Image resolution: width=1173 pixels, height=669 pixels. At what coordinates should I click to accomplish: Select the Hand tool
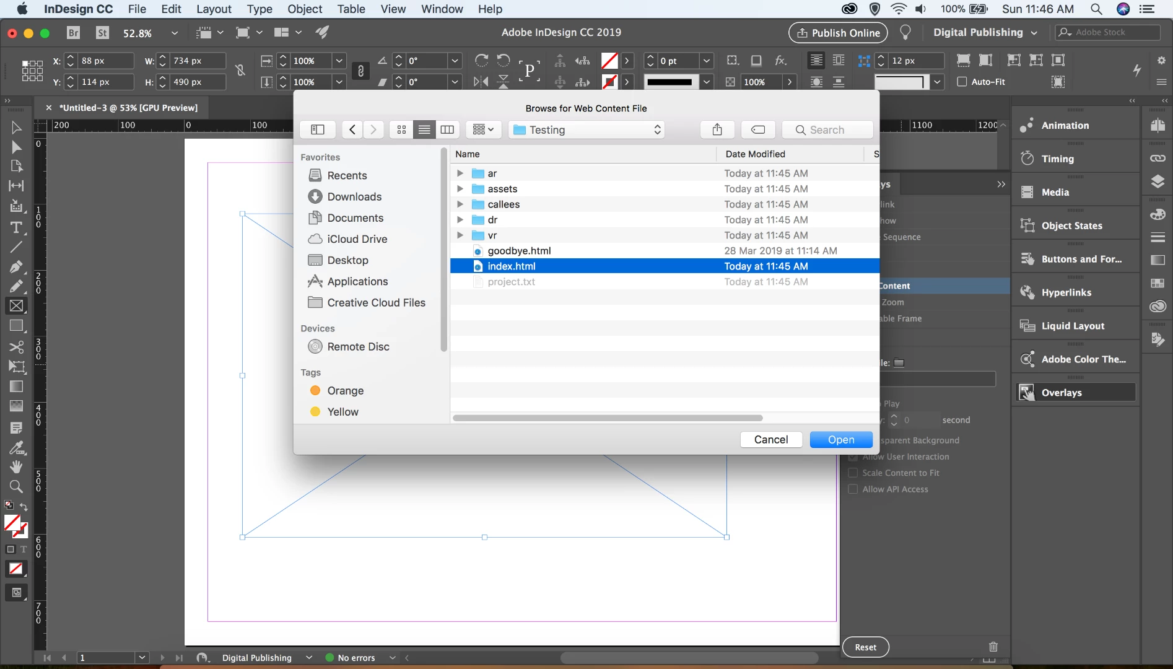pyautogui.click(x=16, y=466)
